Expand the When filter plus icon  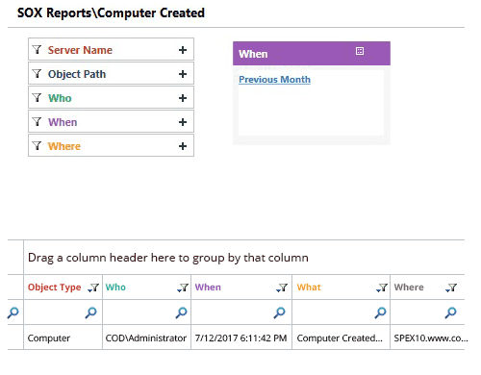(183, 122)
